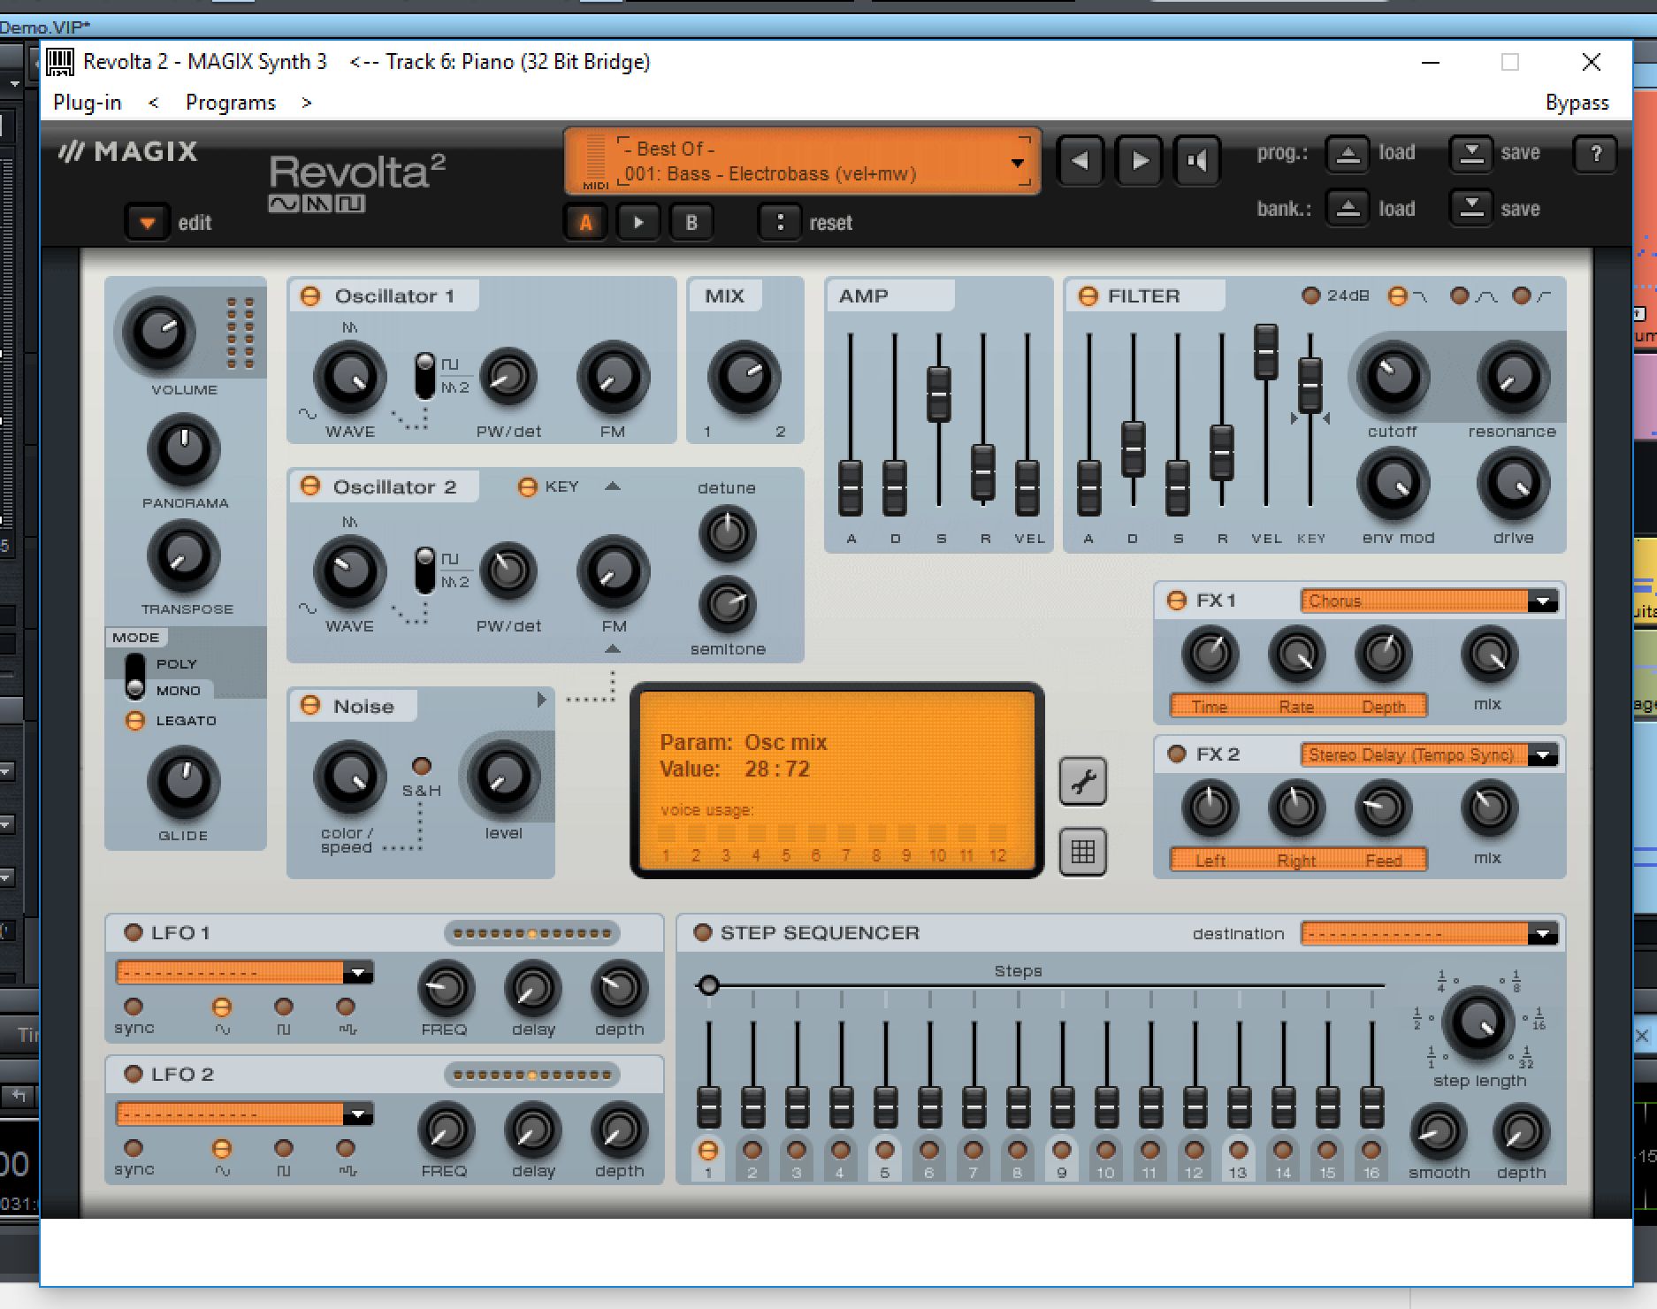Enable the FX 2 LED
The width and height of the screenshot is (1657, 1309).
[1177, 754]
